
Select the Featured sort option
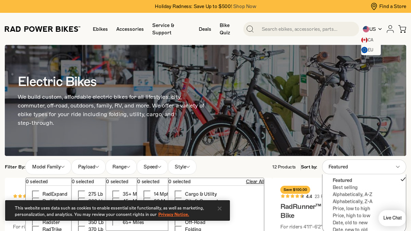(342, 180)
